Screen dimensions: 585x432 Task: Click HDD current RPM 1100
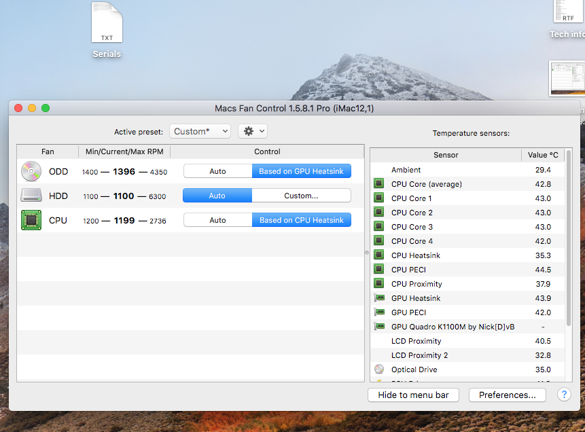click(124, 196)
